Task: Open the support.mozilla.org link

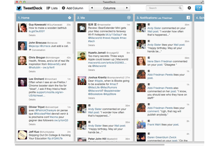Action: click(x=46, y=94)
